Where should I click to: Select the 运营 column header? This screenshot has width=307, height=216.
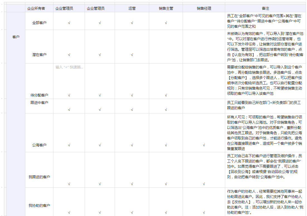click(132, 8)
